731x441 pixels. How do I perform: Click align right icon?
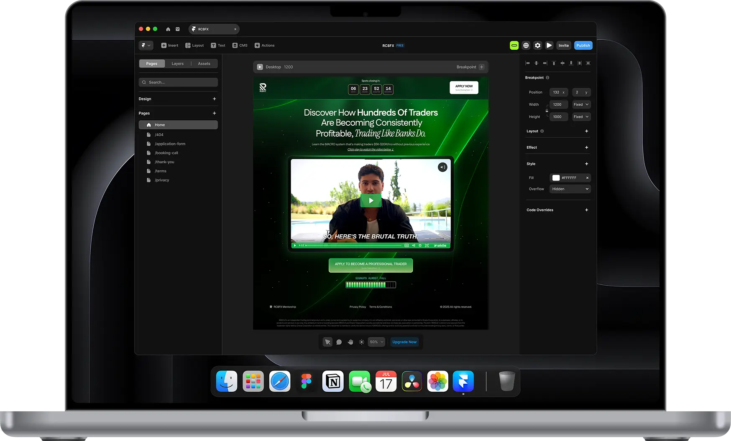545,63
